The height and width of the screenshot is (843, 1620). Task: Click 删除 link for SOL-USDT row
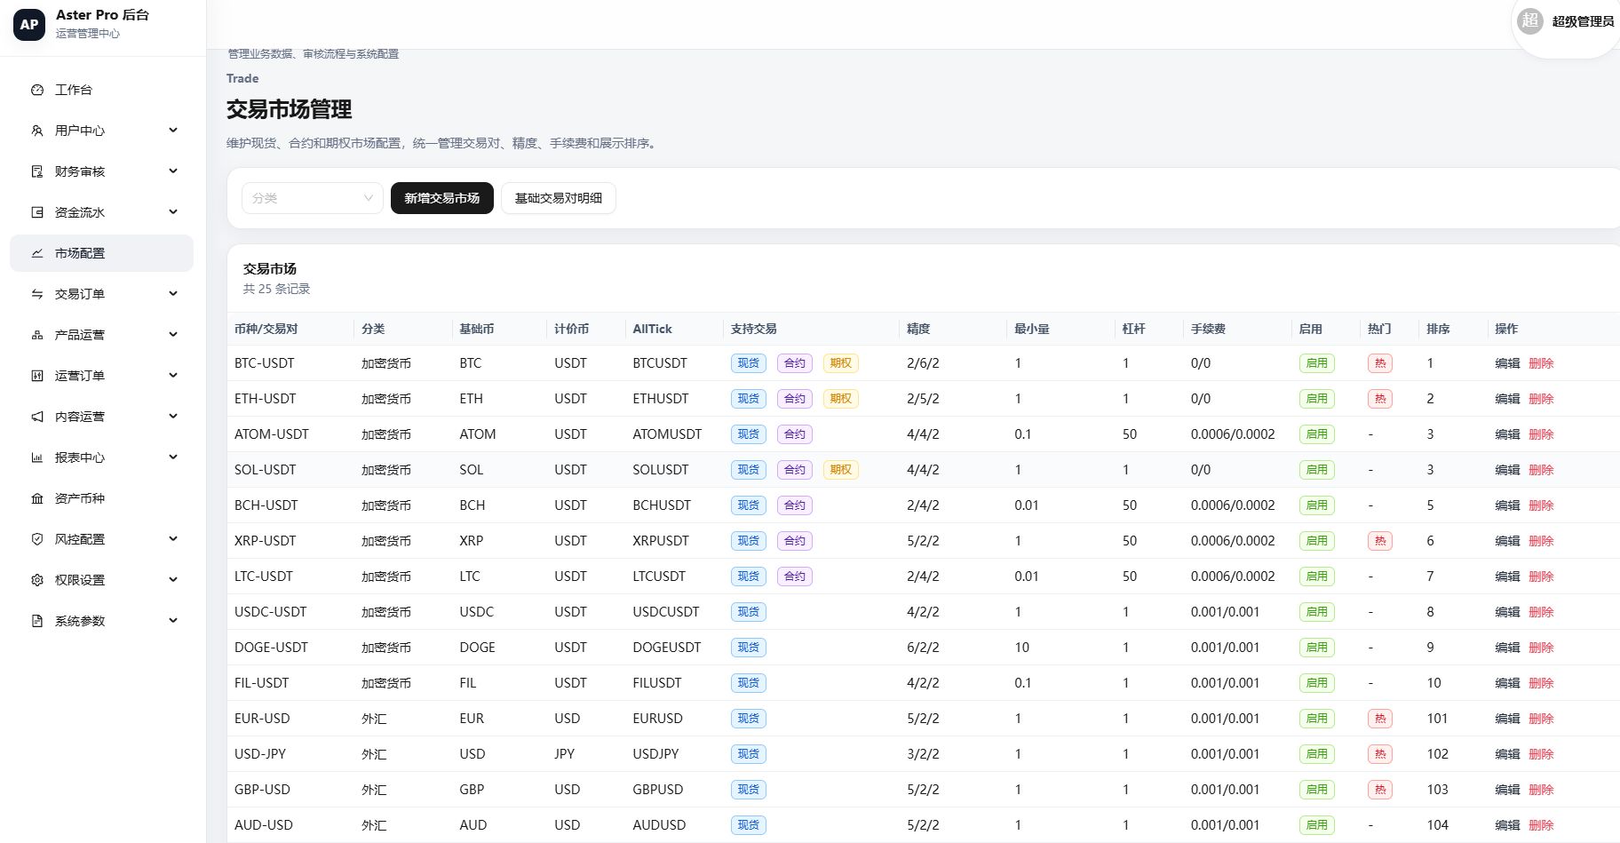pyautogui.click(x=1541, y=470)
